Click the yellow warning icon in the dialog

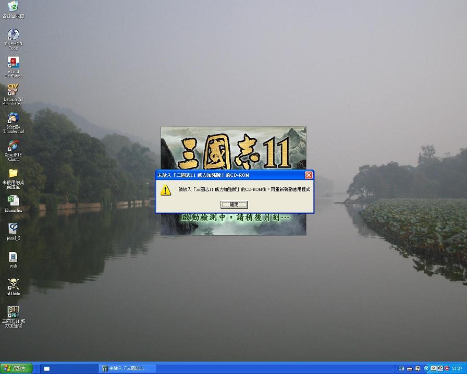(166, 190)
